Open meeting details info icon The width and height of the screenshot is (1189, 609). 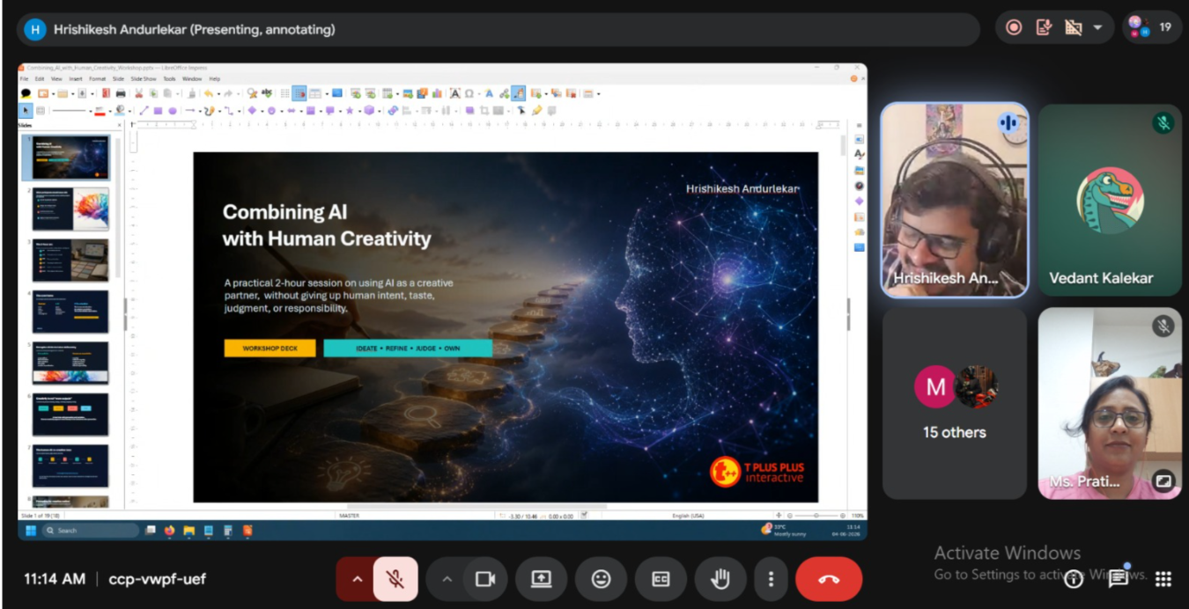point(1073,579)
